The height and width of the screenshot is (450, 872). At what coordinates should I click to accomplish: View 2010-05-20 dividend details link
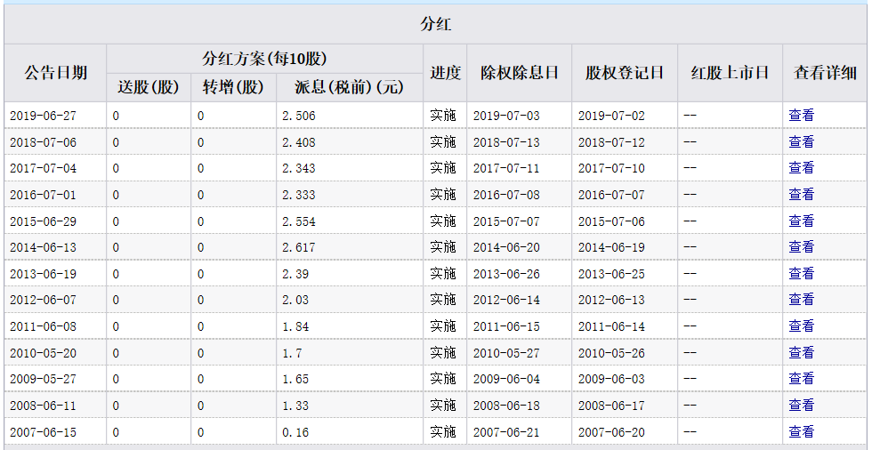point(801,352)
